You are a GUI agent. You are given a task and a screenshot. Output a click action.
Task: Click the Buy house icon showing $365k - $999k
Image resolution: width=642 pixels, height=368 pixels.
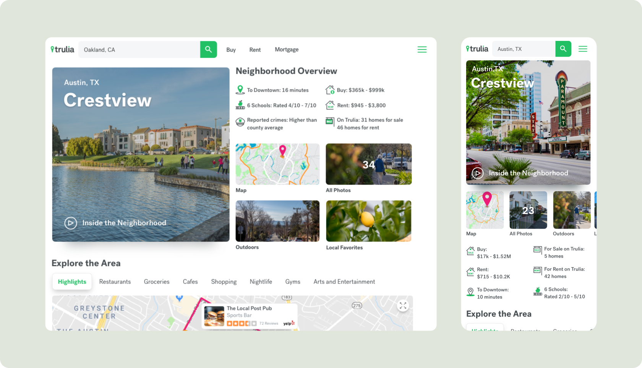pyautogui.click(x=329, y=89)
